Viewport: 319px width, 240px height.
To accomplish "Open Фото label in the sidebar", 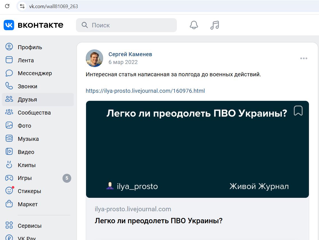I will (x=24, y=126).
